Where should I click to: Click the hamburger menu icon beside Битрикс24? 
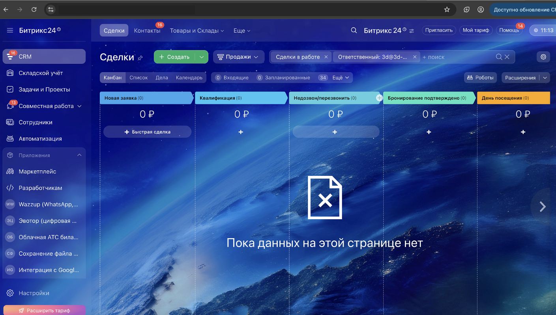click(10, 30)
